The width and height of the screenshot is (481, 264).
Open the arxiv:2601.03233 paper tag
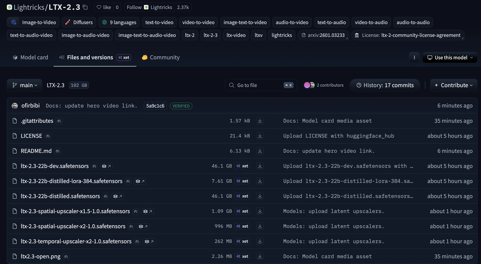click(323, 35)
